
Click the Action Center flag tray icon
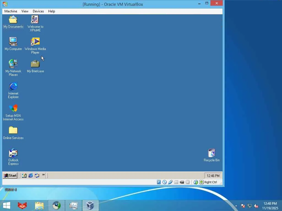pyautogui.click(x=243, y=206)
